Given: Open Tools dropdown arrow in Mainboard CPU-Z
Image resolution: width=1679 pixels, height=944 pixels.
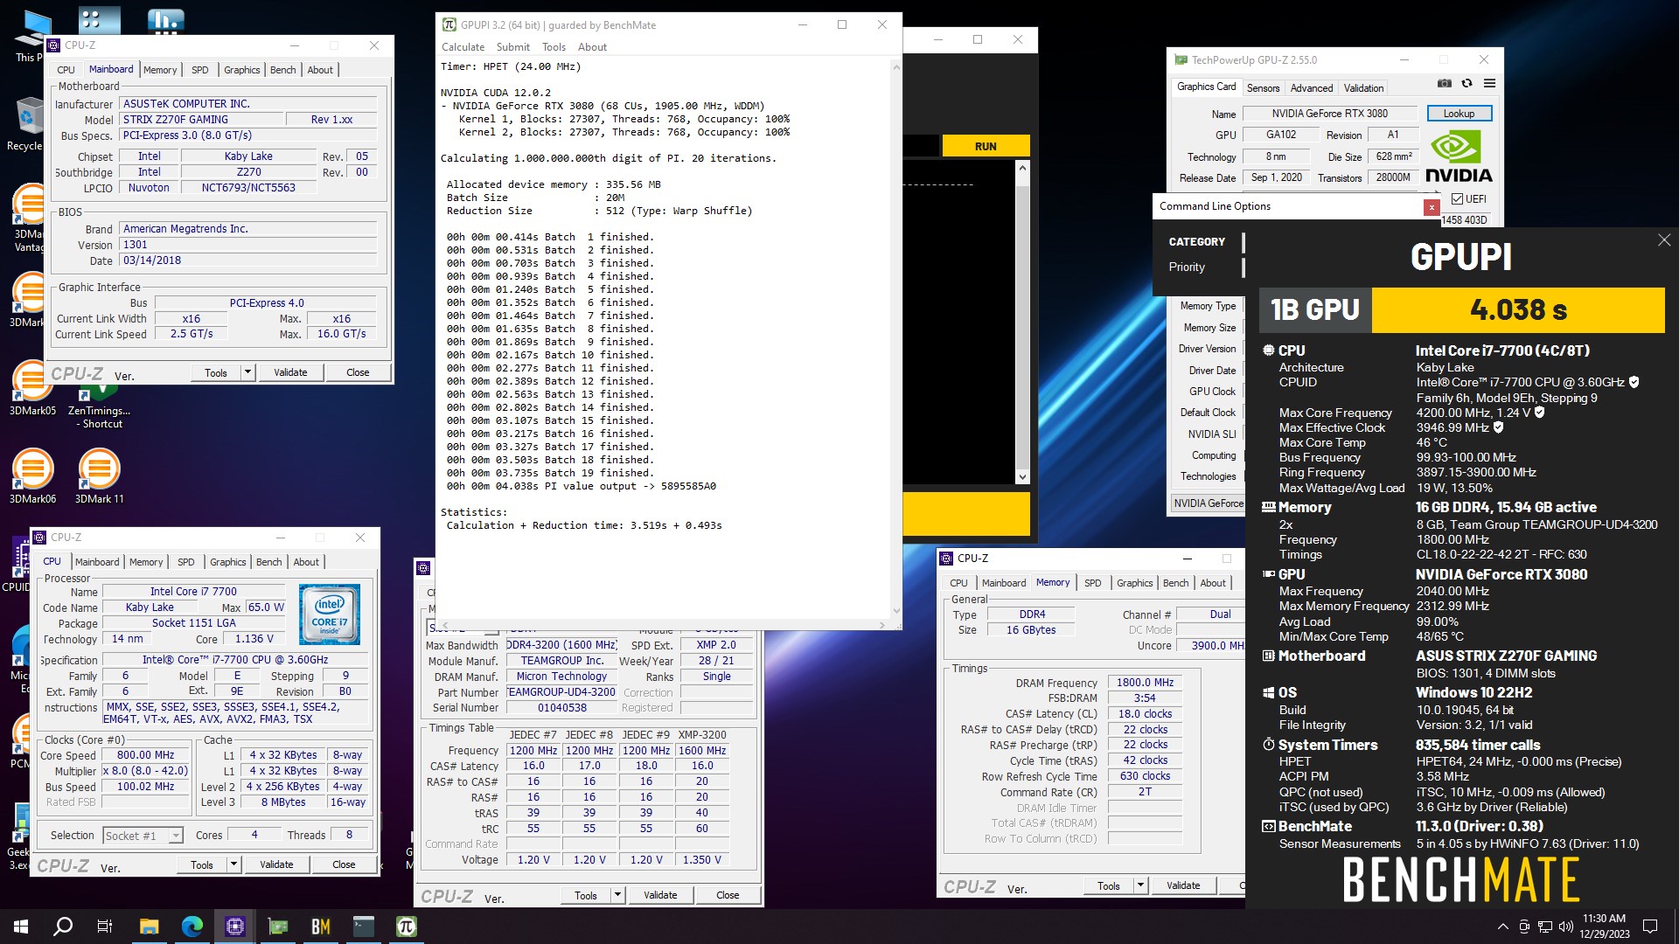Looking at the screenshot, I should click(247, 372).
